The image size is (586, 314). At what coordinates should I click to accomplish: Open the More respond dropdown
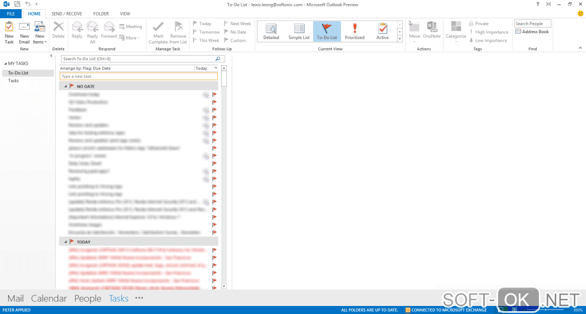point(129,38)
